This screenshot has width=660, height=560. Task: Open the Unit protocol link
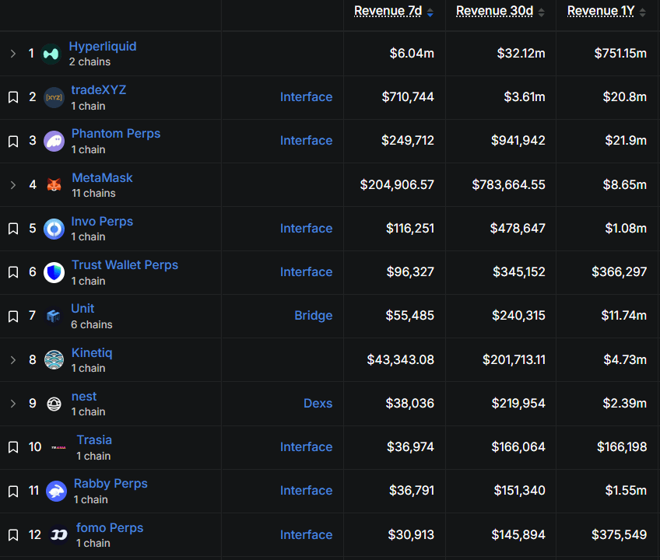click(x=82, y=309)
